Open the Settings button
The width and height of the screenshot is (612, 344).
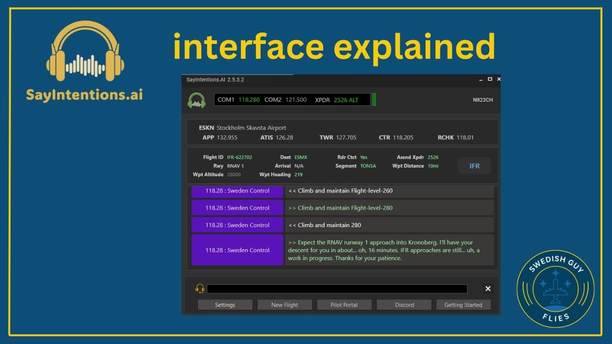(x=225, y=305)
